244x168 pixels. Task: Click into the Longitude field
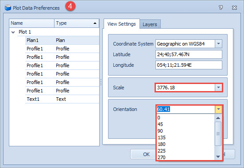[189, 65]
